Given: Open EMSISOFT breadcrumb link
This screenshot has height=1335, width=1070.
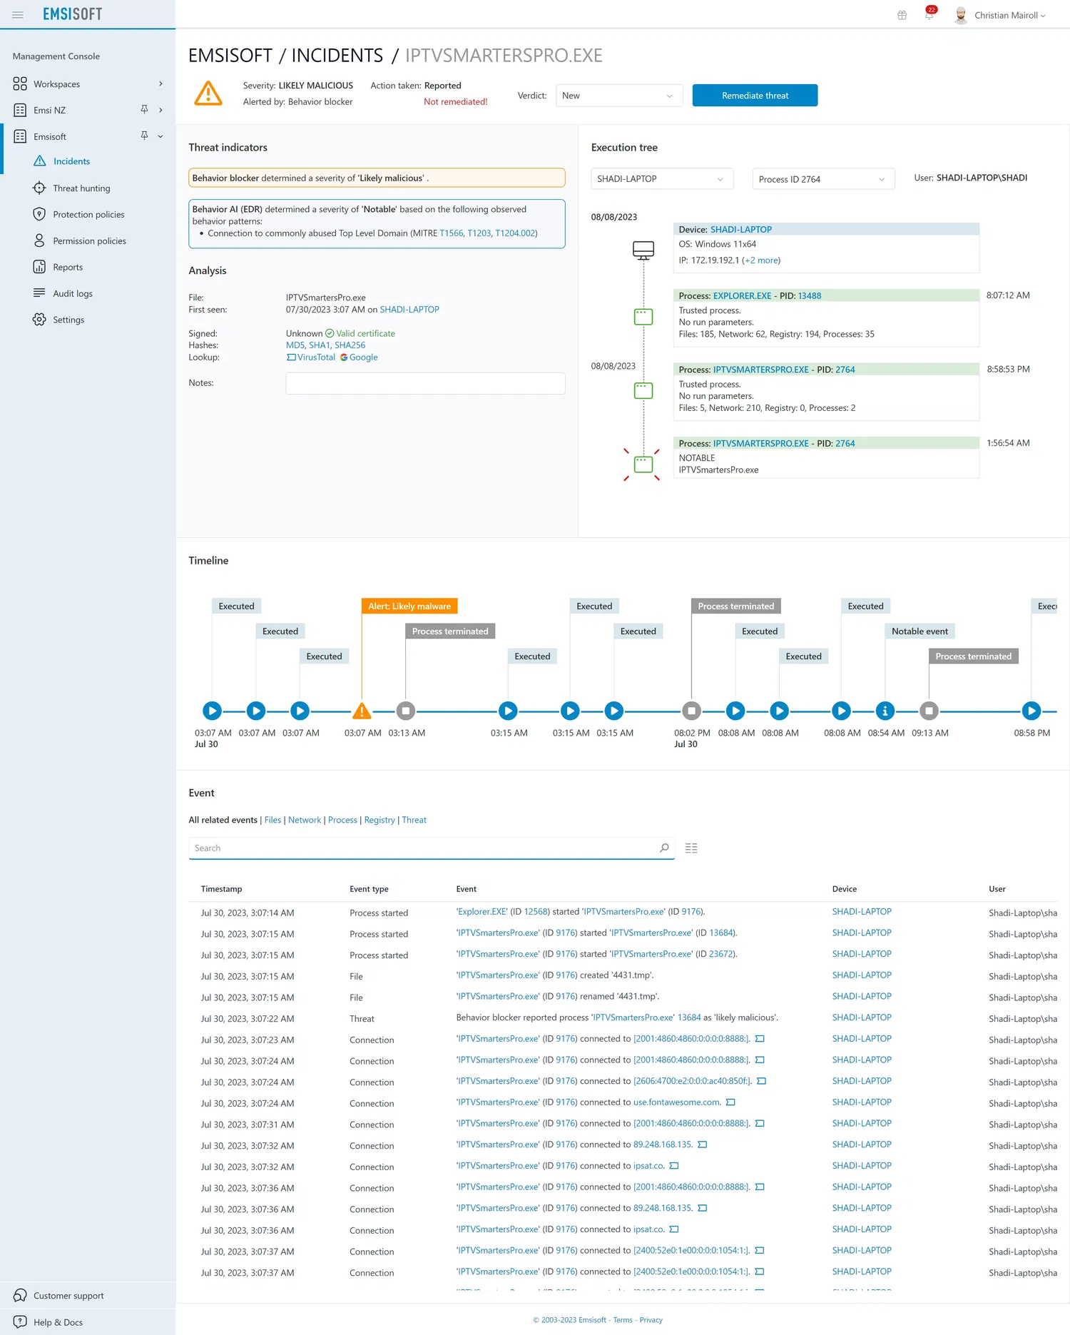Looking at the screenshot, I should pyautogui.click(x=230, y=56).
